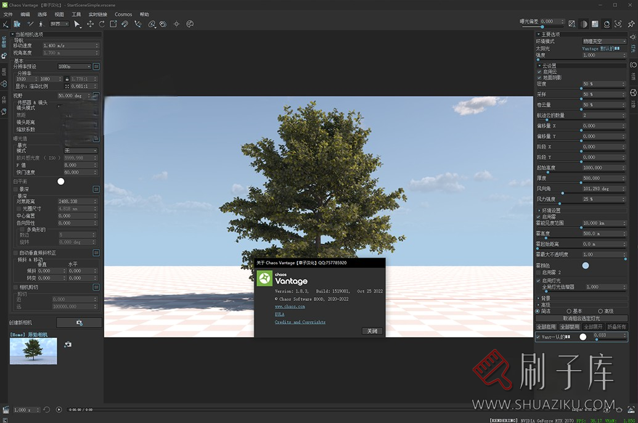Image resolution: width=638 pixels, height=423 pixels.
Task: Open the 文件 (File) menu
Action: point(8,14)
